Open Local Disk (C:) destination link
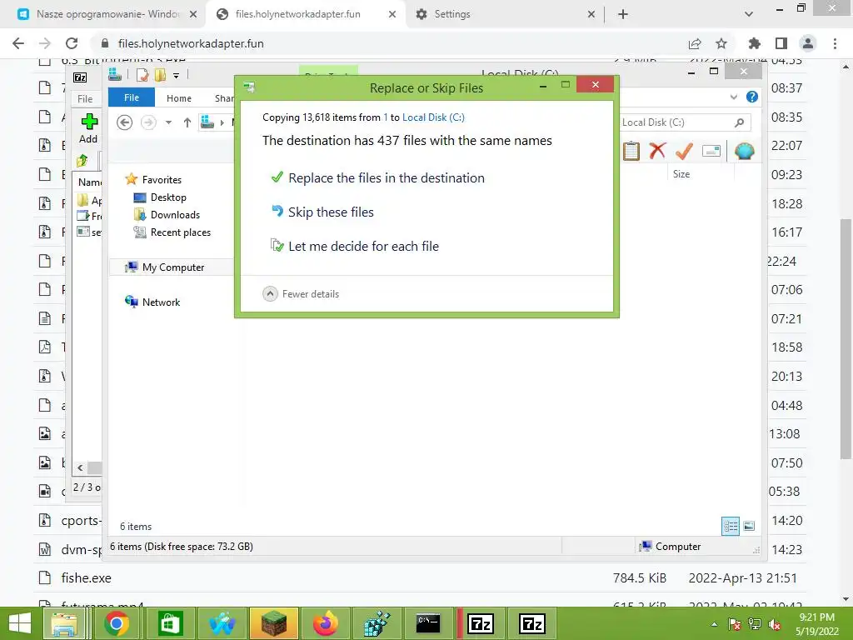Image resolution: width=853 pixels, height=640 pixels. pyautogui.click(x=433, y=117)
